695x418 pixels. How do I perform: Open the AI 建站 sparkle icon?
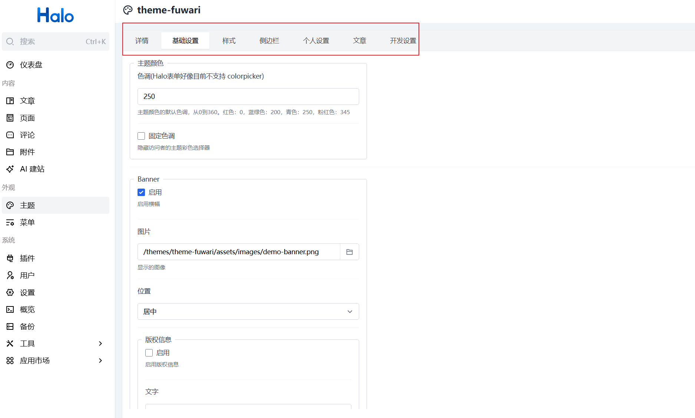coord(10,169)
